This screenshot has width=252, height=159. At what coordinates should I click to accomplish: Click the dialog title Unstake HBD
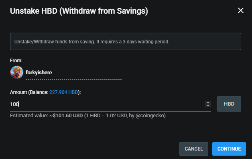click(x=79, y=11)
